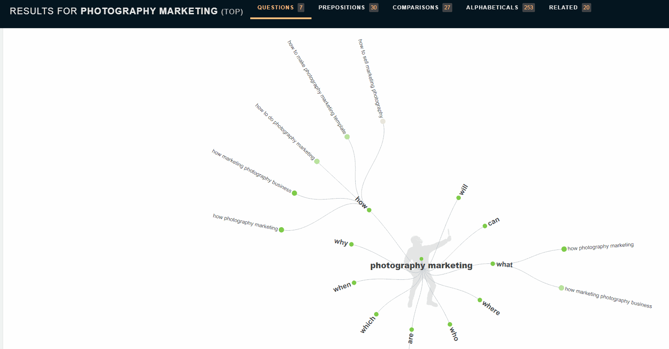Select the green node for 'can'

point(485,226)
